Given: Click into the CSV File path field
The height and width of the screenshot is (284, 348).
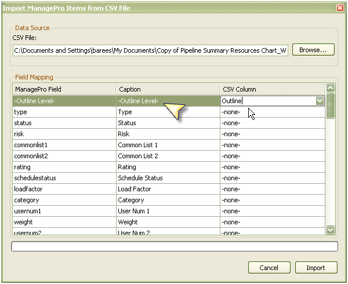Looking at the screenshot, I should coord(150,50).
